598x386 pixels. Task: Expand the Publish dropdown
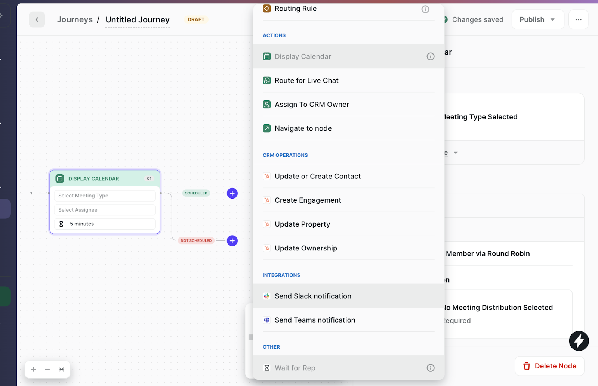click(x=552, y=19)
